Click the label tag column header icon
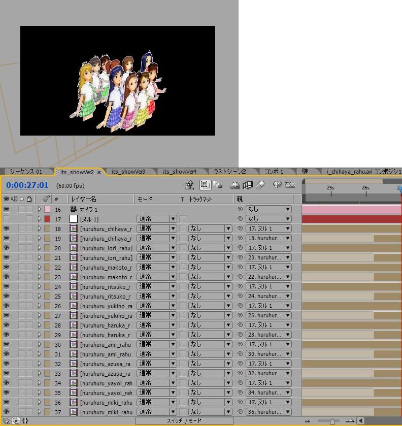402x426 pixels. pyautogui.click(x=47, y=199)
